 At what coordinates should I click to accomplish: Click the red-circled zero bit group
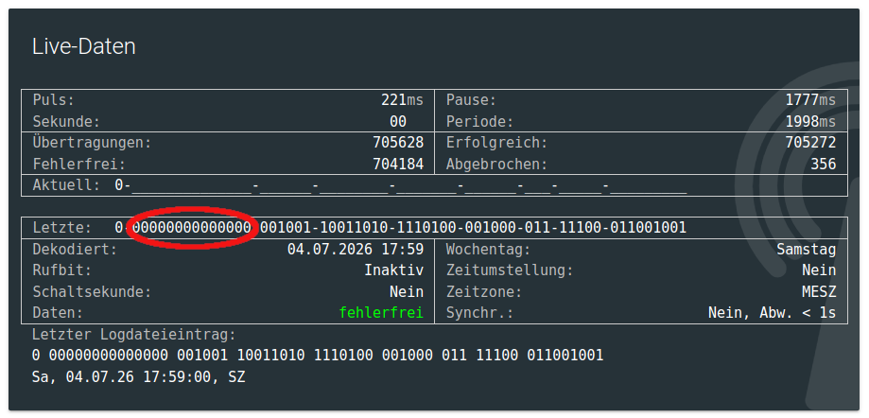(192, 227)
